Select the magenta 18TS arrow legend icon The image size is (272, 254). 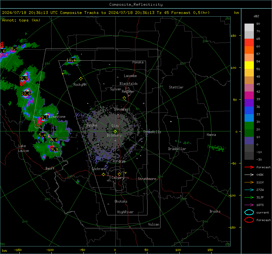tap(249, 205)
